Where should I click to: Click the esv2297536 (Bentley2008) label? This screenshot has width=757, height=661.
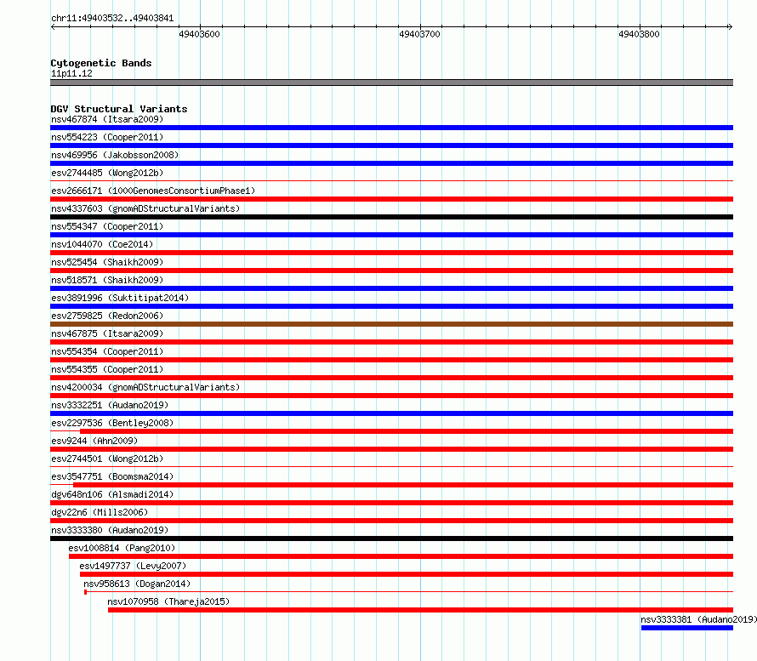(x=112, y=423)
